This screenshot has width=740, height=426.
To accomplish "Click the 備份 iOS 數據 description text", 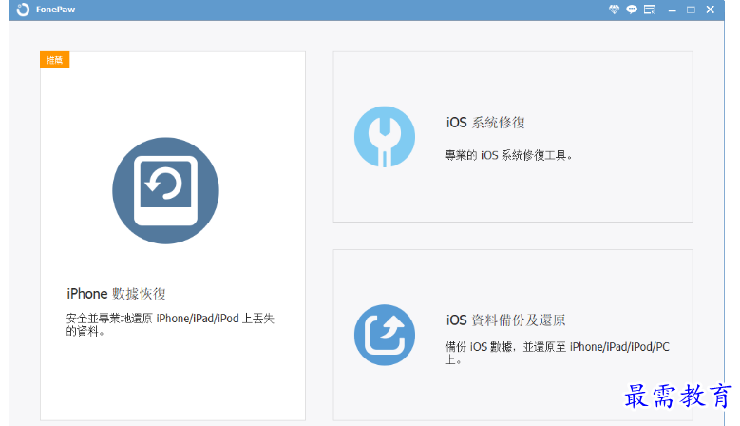I will [557, 353].
